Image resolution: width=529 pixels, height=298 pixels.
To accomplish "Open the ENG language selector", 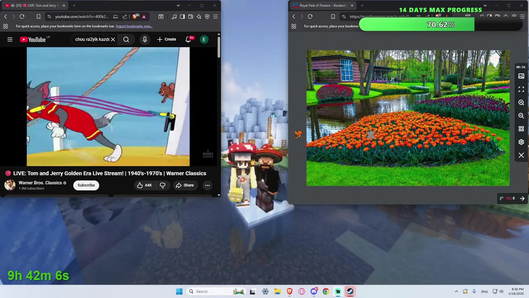I will tap(484, 291).
